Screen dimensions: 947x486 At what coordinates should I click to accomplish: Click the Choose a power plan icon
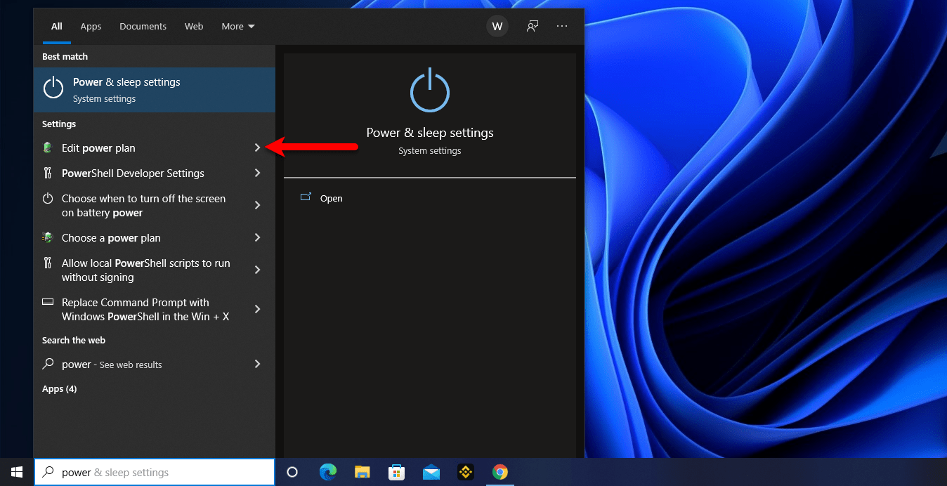48,238
